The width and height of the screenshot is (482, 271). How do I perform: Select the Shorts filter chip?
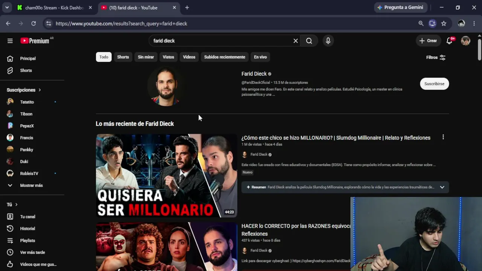[123, 57]
